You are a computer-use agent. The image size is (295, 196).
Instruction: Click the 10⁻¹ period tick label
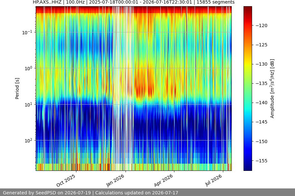click(x=27, y=32)
